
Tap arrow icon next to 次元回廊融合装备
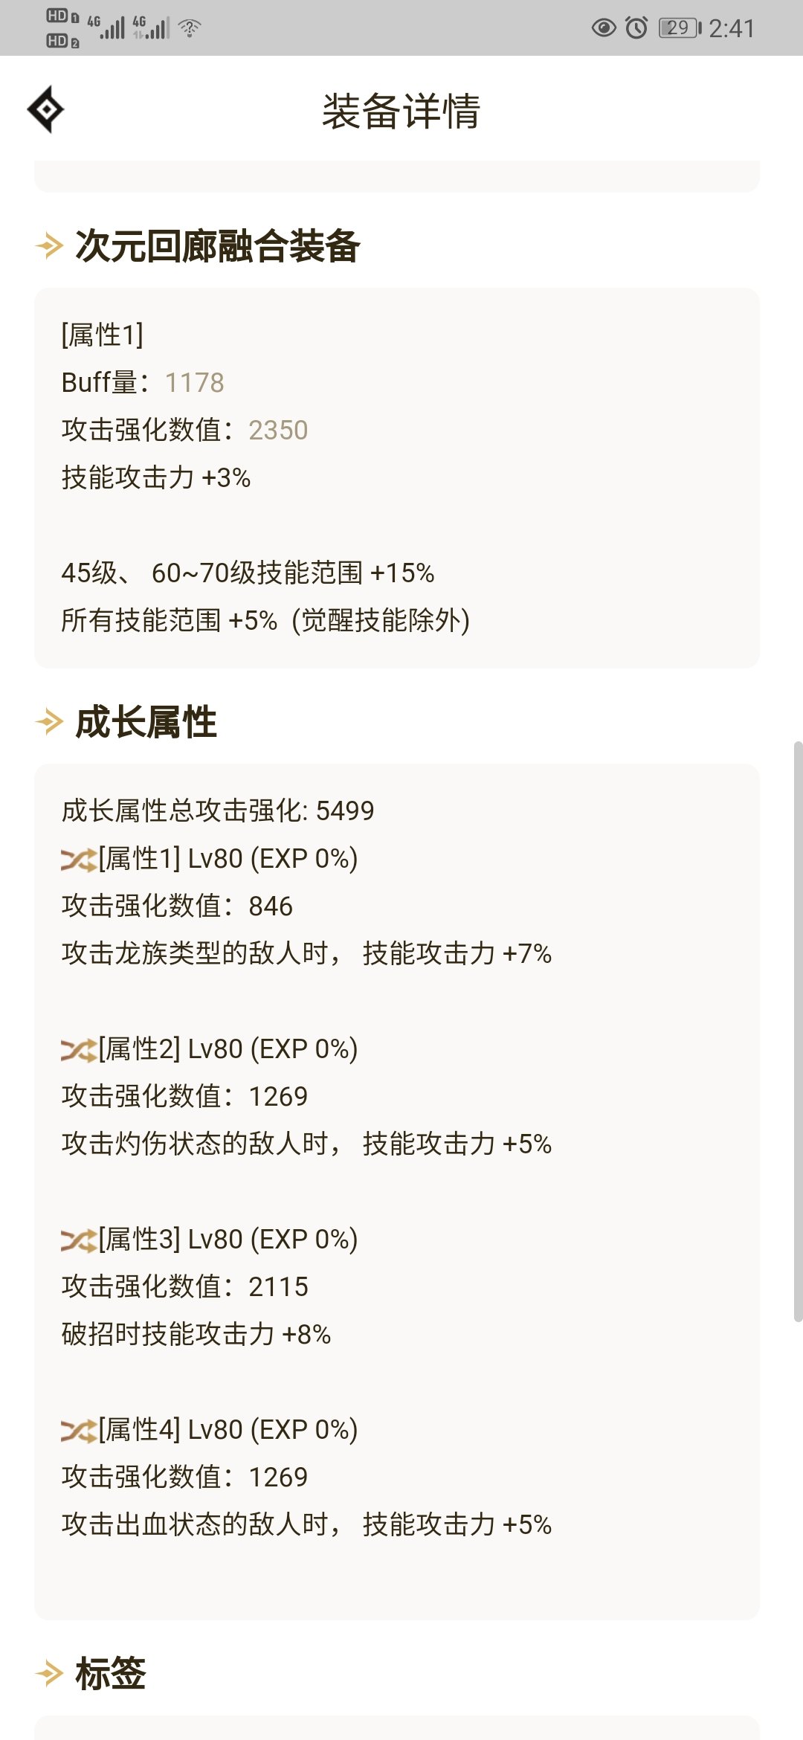50,245
